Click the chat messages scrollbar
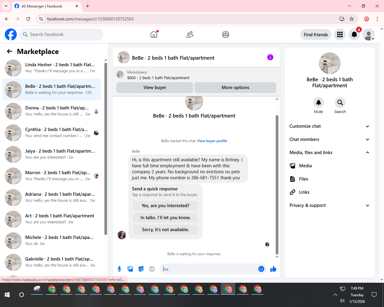 tap(277, 184)
